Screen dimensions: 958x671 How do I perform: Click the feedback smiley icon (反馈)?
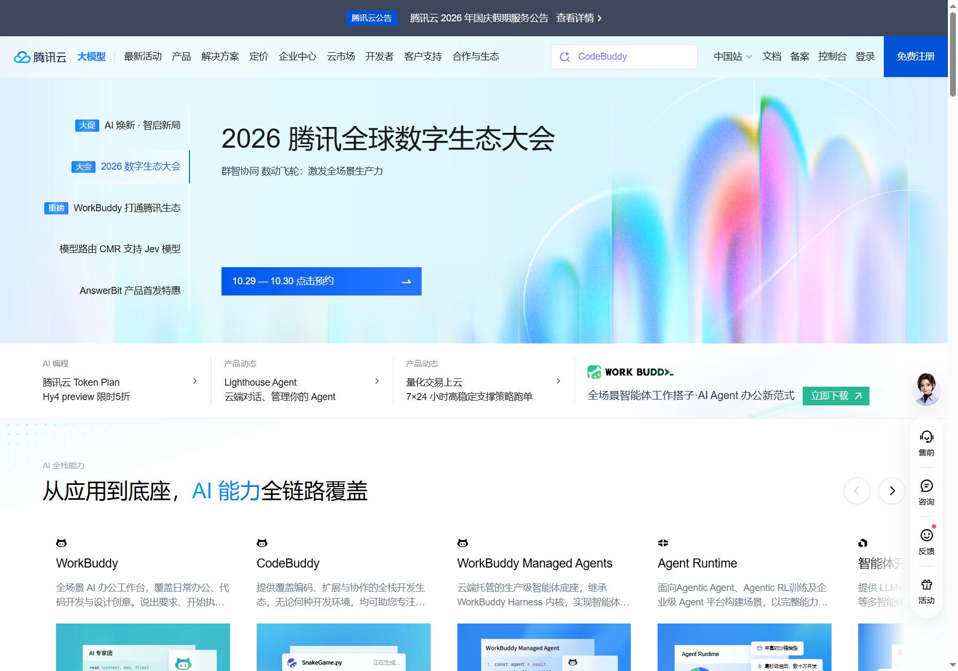point(927,535)
